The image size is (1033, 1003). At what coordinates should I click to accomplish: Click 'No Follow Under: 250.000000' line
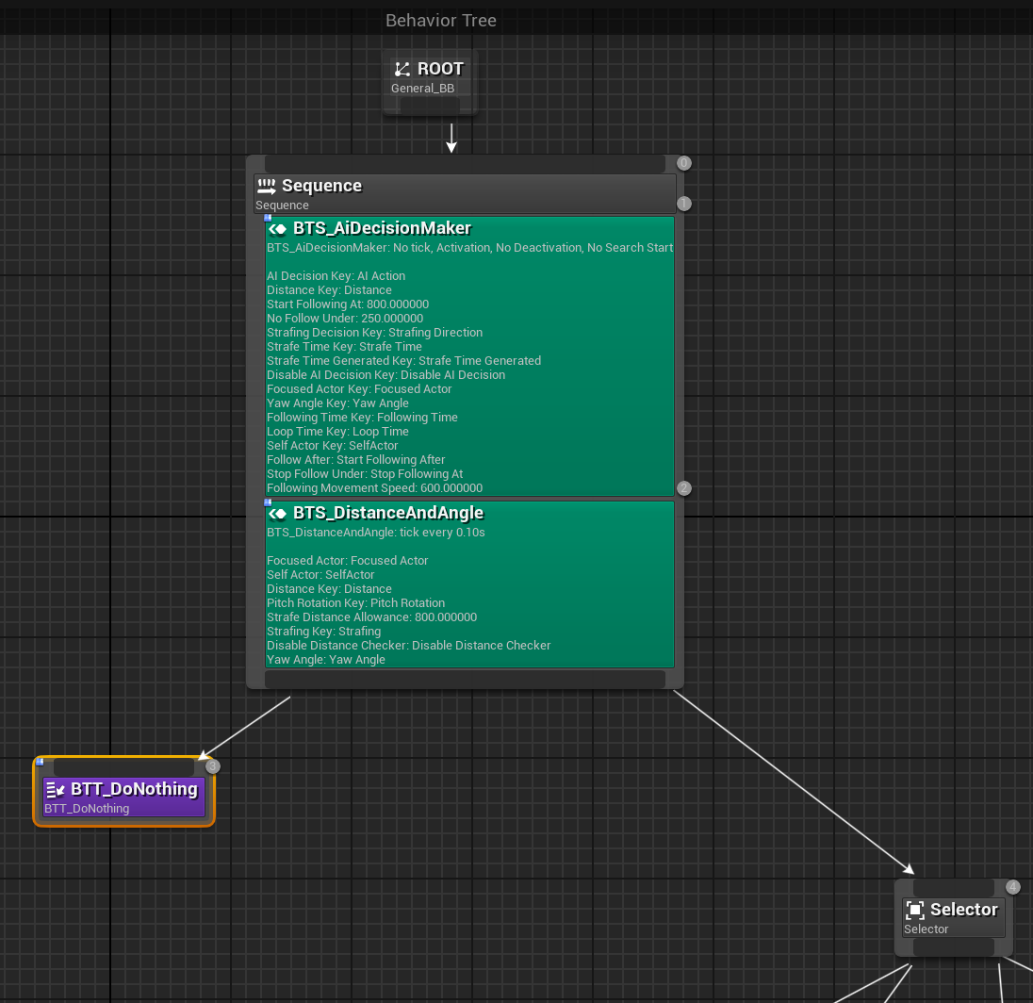pyautogui.click(x=345, y=319)
